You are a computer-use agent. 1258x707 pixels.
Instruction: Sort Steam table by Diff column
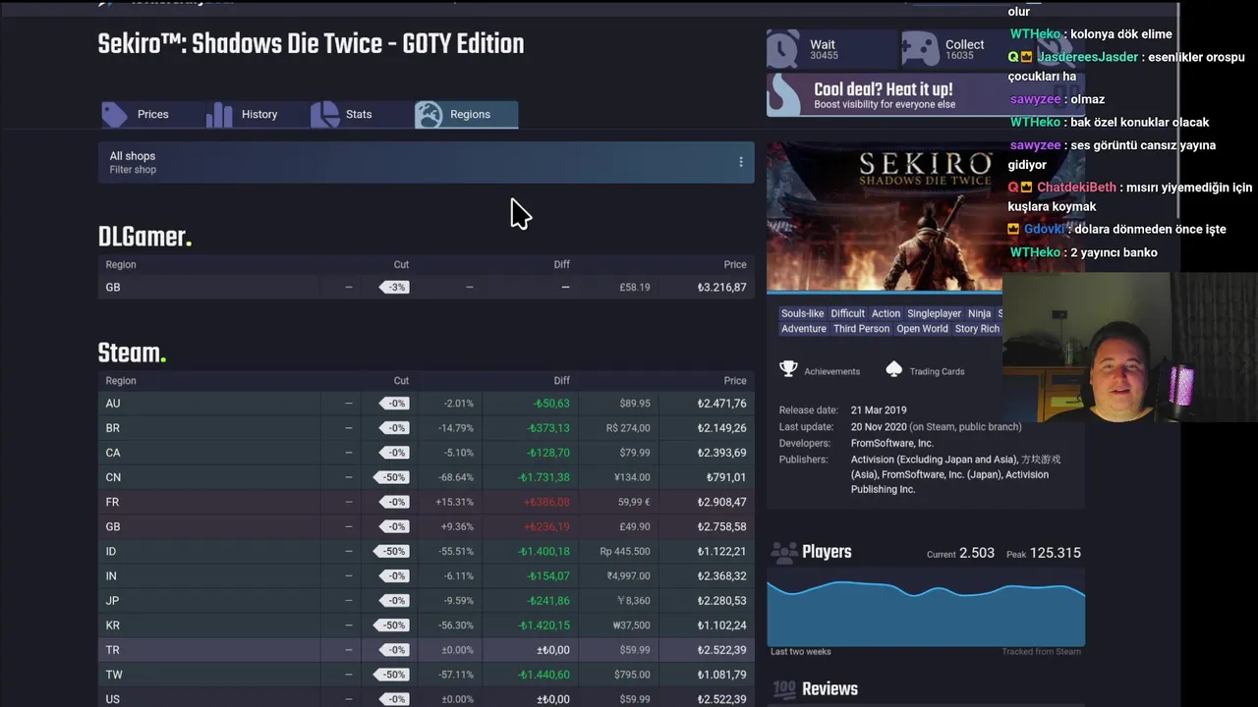(x=561, y=380)
